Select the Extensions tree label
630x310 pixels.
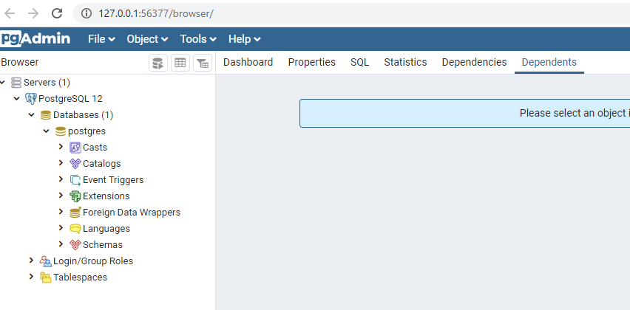106,196
